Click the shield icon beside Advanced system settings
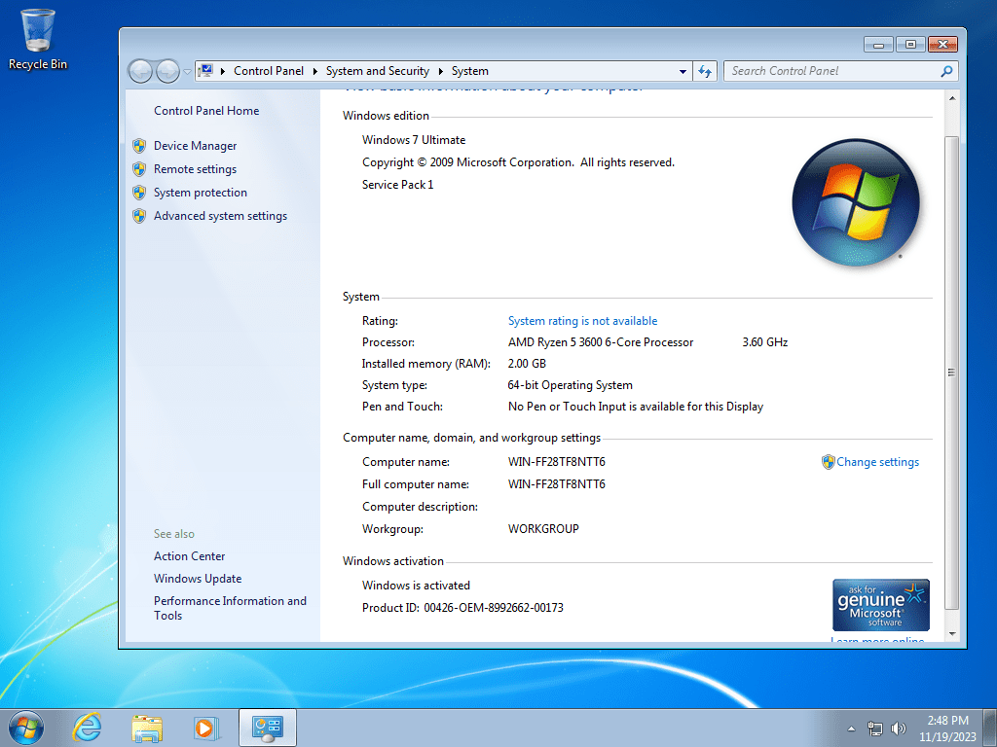 (x=139, y=216)
